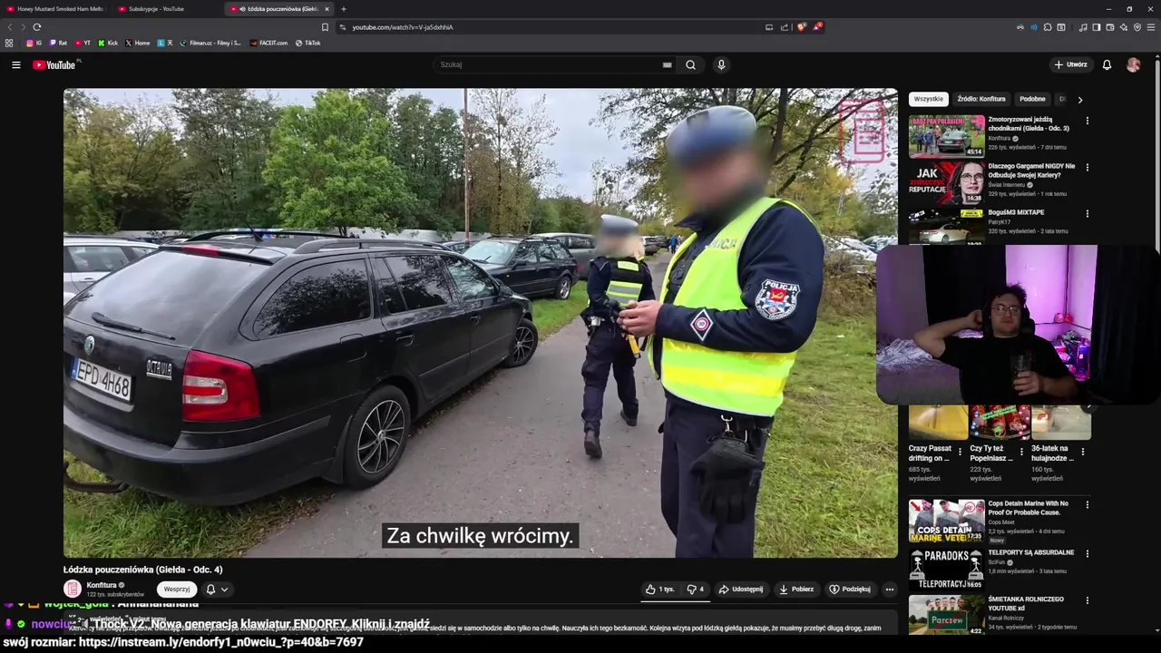The image size is (1161, 653).
Task: Open video Zmotoryzowani jeżdżą chodnikami thumbnail
Action: point(946,136)
